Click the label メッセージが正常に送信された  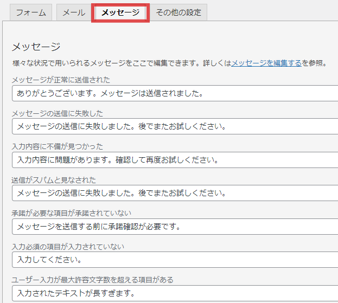(61, 80)
